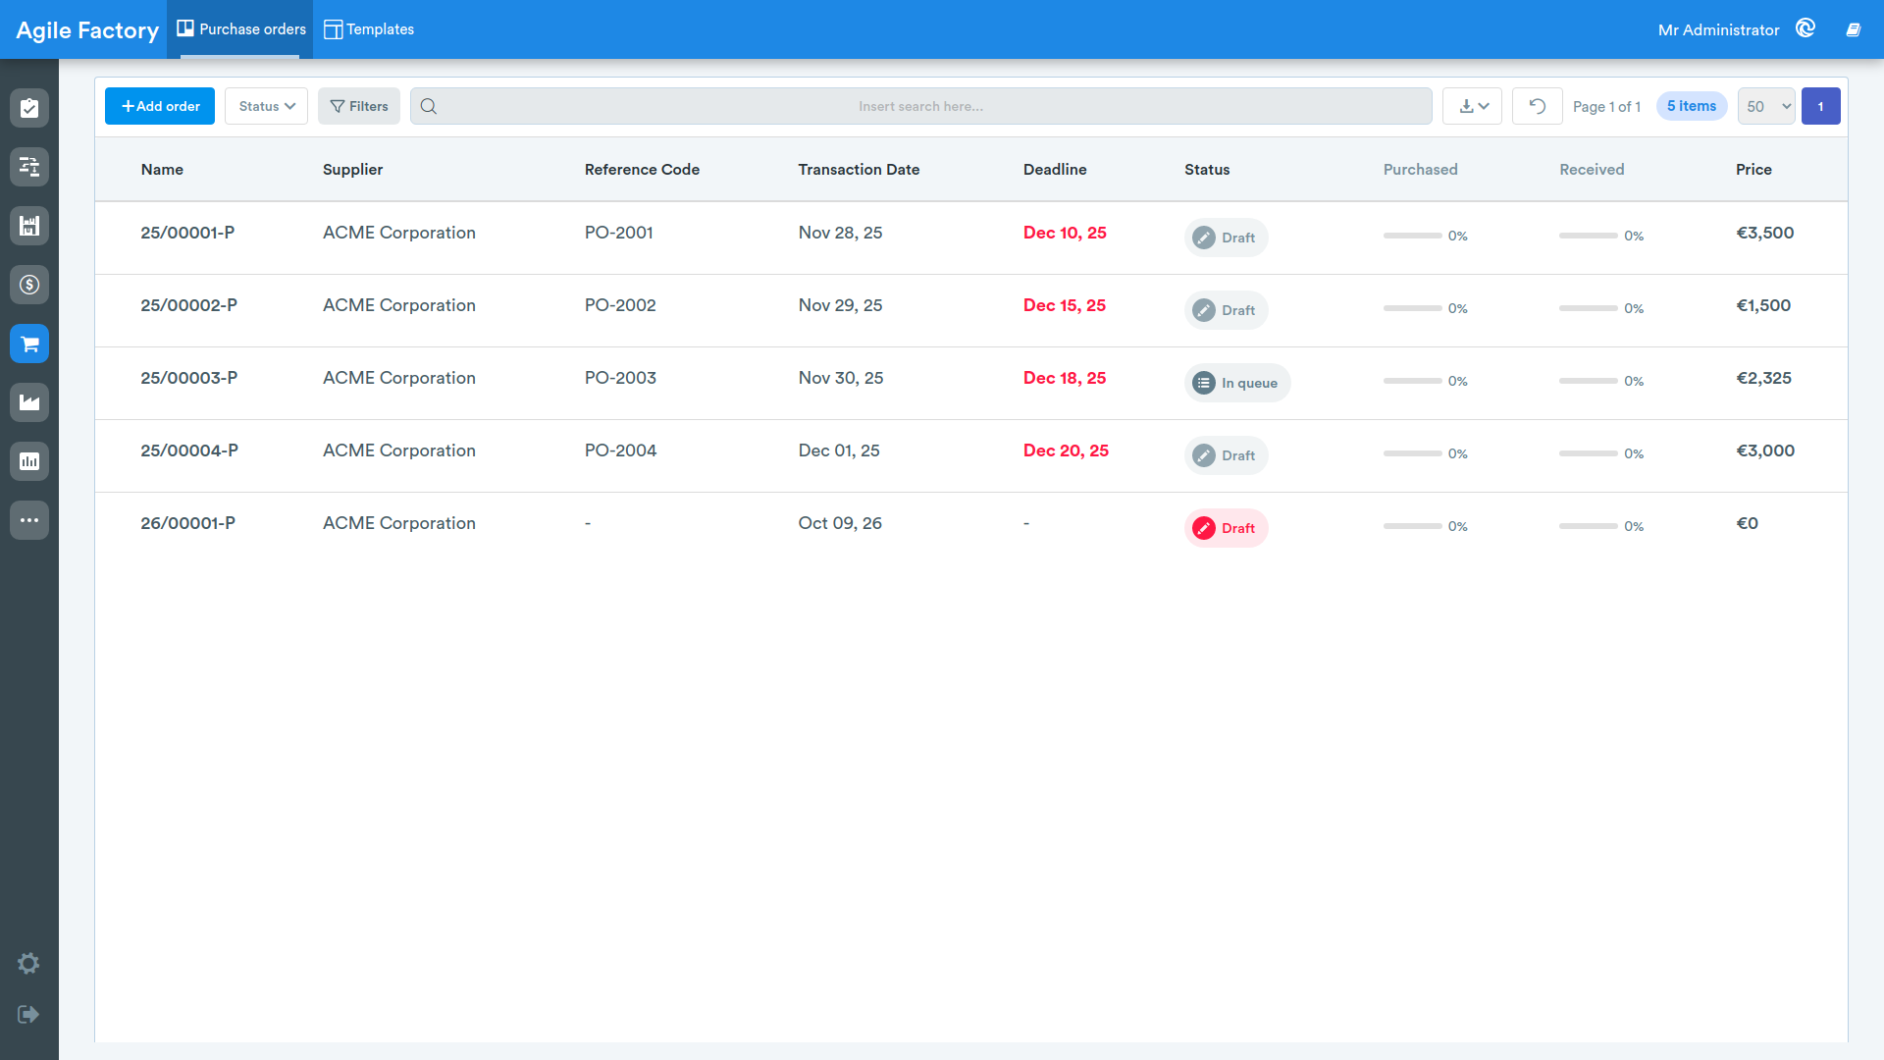Open the settings gear icon
This screenshot has width=1884, height=1060.
pos(28,964)
